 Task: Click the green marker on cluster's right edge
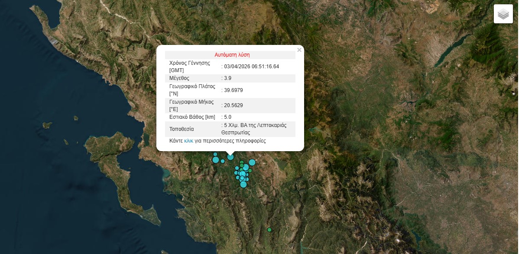coord(250,171)
